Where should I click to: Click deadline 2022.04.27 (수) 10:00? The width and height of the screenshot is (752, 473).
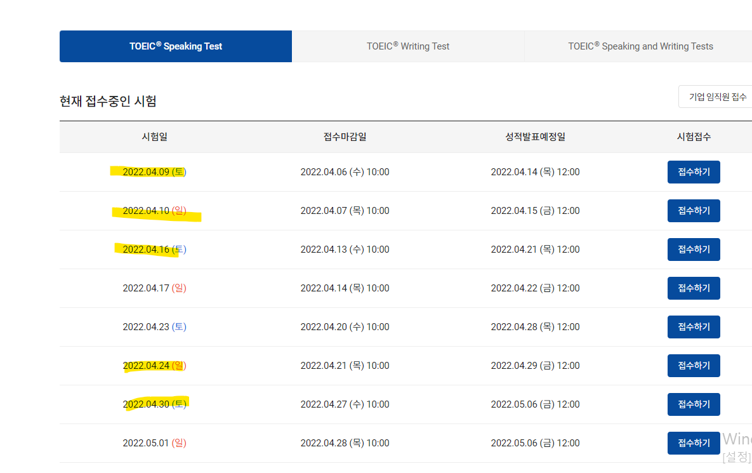pos(345,404)
